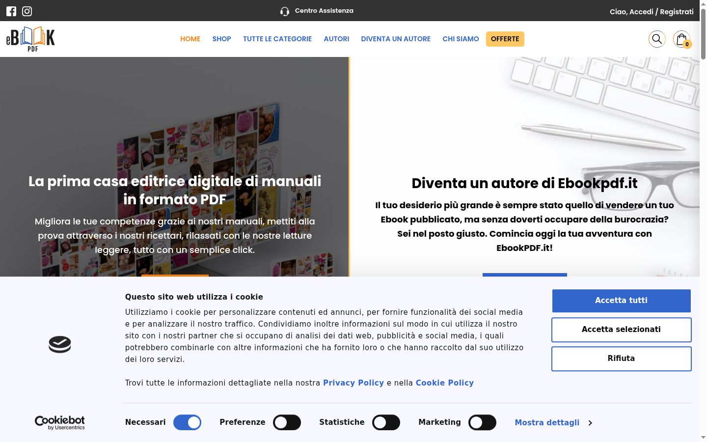Expand Mostra dettagli chevron arrow
The width and height of the screenshot is (707, 442).
(x=590, y=423)
